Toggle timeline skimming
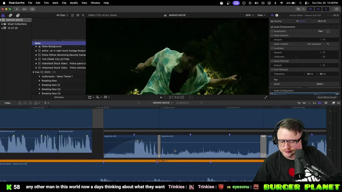 [x=304, y=103]
